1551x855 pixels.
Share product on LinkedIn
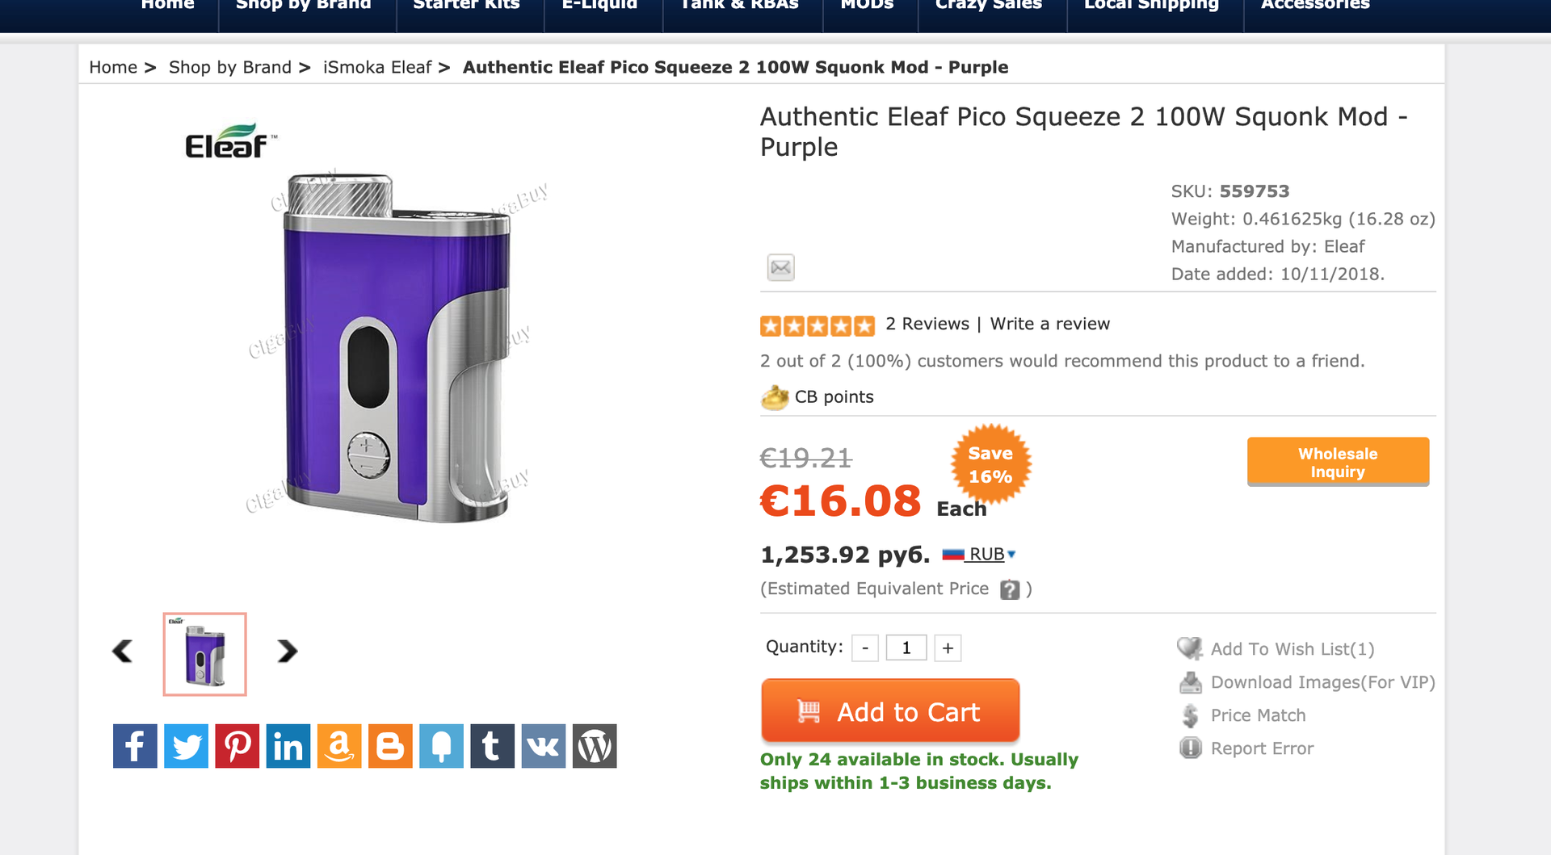(x=288, y=746)
